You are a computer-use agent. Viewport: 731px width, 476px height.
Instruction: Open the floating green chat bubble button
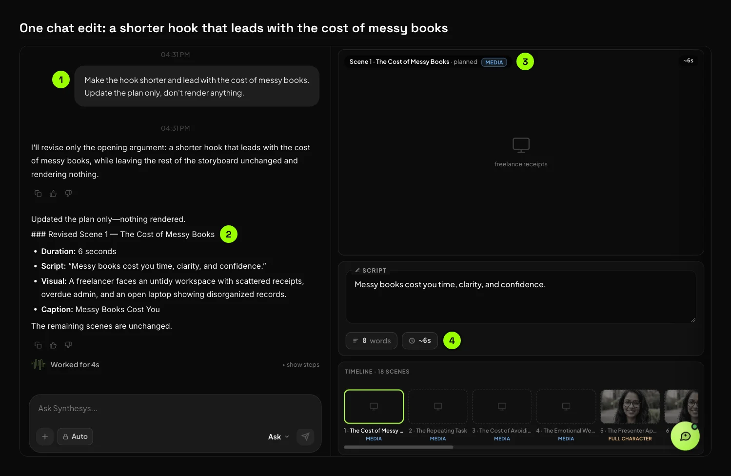pyautogui.click(x=685, y=436)
